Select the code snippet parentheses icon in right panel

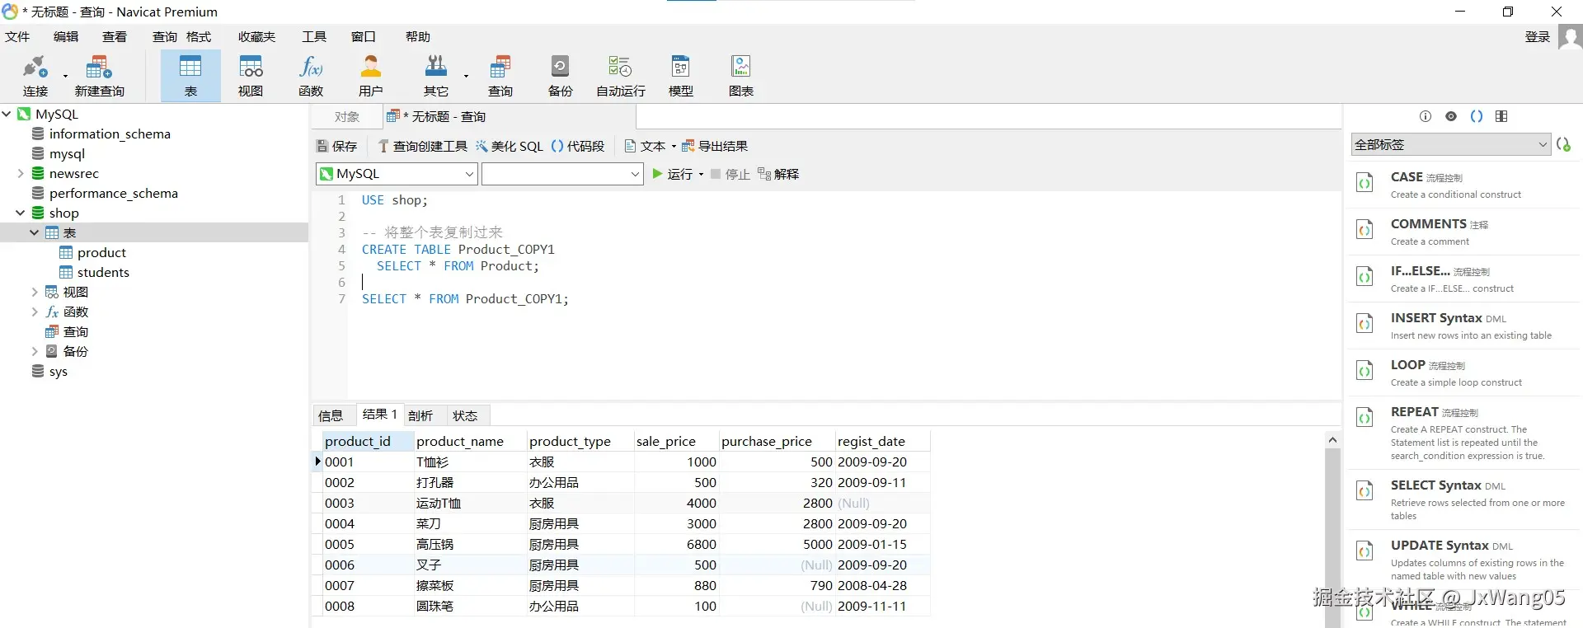[1477, 116]
